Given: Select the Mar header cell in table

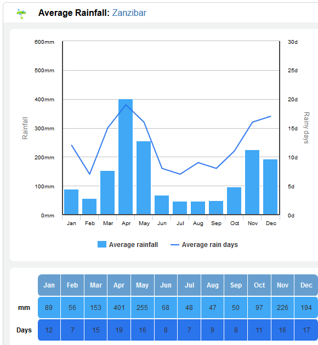Looking at the screenshot, I should tap(96, 285).
